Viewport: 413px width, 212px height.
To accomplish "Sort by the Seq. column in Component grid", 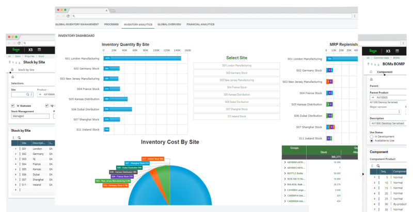I will tap(385, 171).
